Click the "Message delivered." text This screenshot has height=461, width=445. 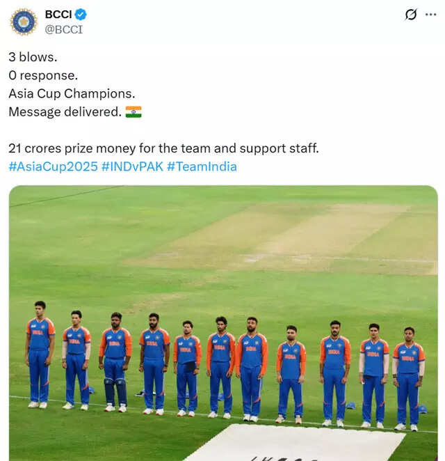pyautogui.click(x=65, y=111)
